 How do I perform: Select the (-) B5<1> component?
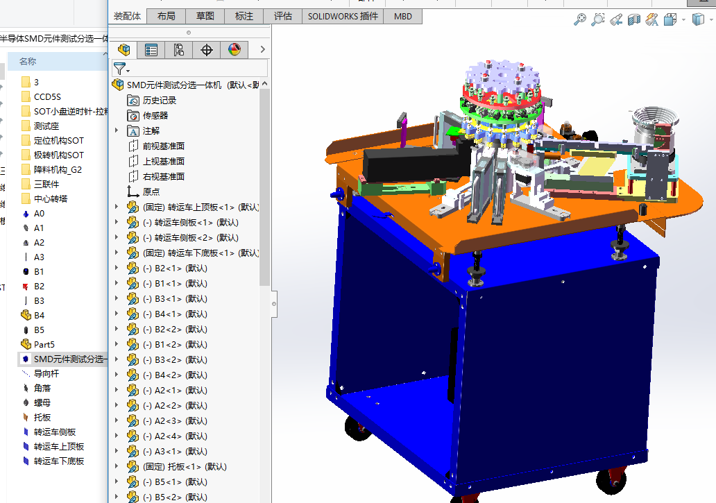click(x=175, y=481)
